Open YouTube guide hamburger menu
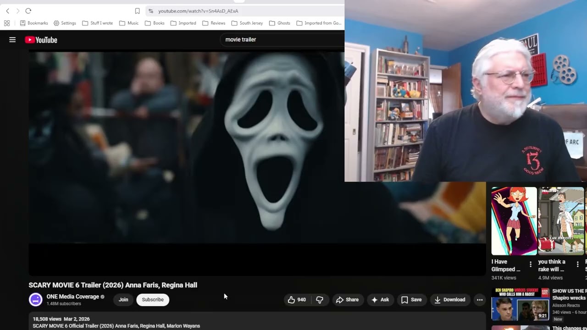This screenshot has width=587, height=330. click(12, 40)
